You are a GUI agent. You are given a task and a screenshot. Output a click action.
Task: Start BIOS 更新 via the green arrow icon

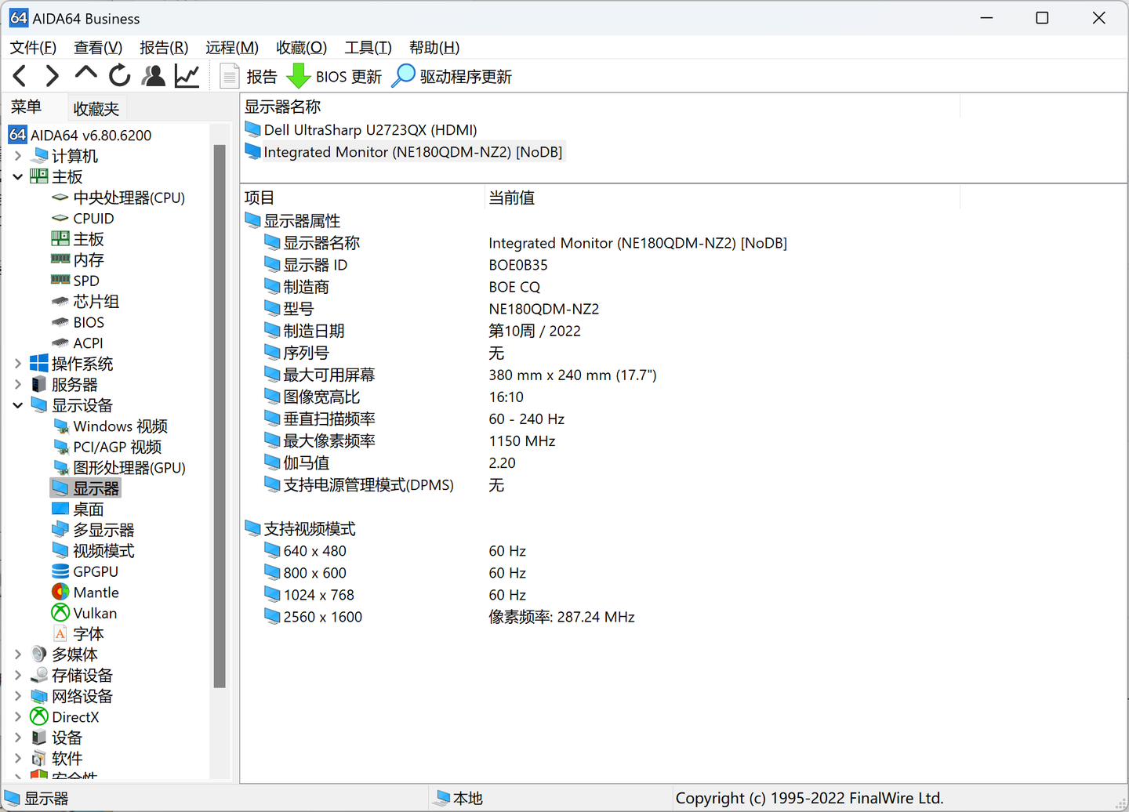pos(299,75)
